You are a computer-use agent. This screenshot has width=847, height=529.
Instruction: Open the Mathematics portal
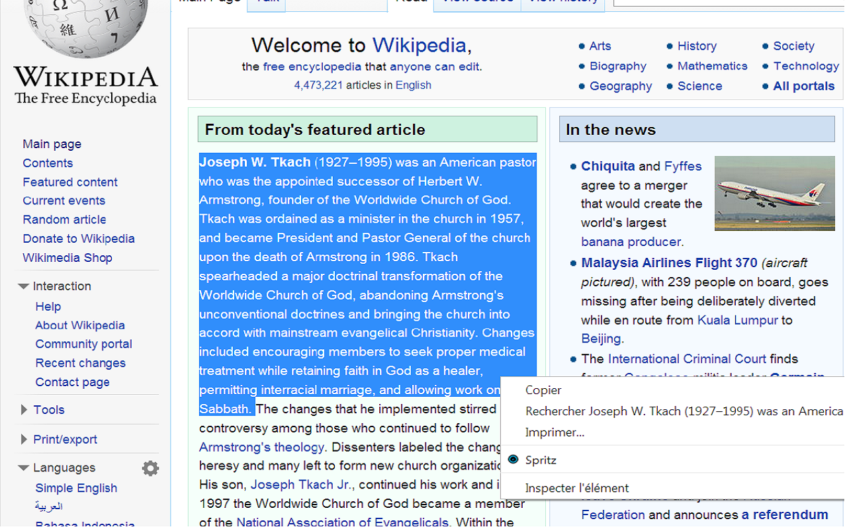[712, 66]
